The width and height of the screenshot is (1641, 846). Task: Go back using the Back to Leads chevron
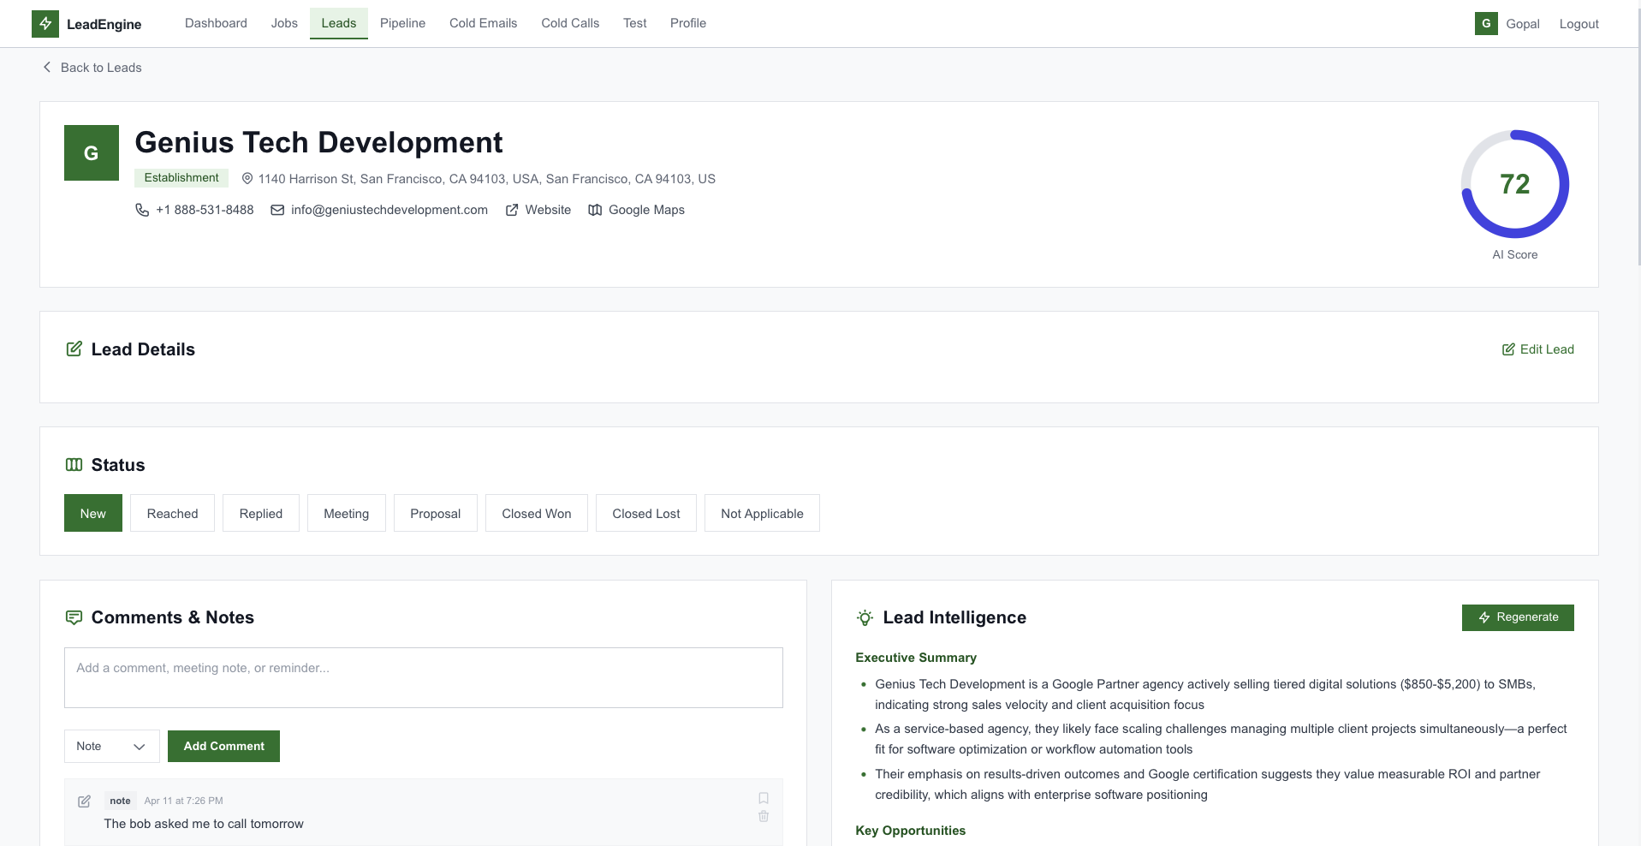[x=47, y=68]
